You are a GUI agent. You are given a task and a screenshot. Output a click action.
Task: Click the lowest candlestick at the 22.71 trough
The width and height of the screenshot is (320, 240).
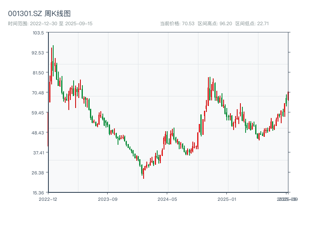(144, 174)
